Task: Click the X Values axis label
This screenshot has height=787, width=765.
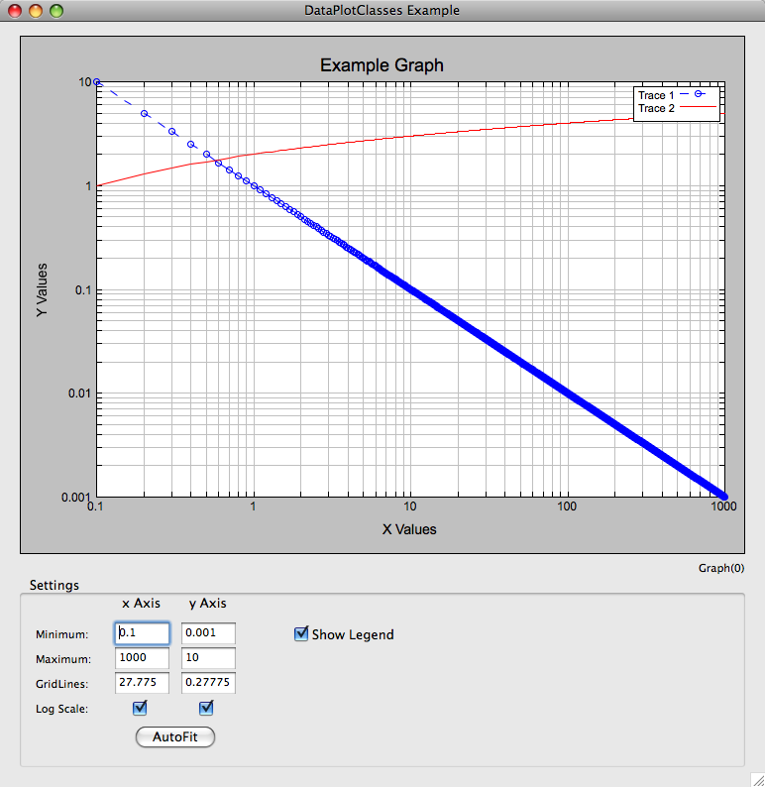Action: tap(409, 529)
